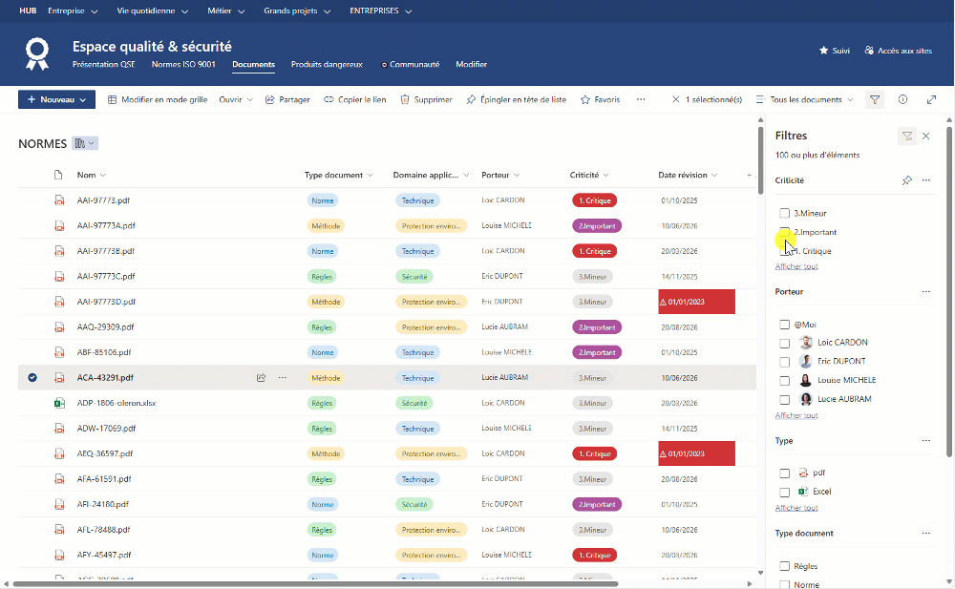Click Afficher tout under Porteur
This screenshot has width=955, height=589.
796,415
